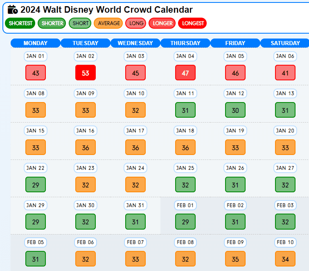Open the JAN 08 date label
The image size is (309, 271).
[x=36, y=93]
